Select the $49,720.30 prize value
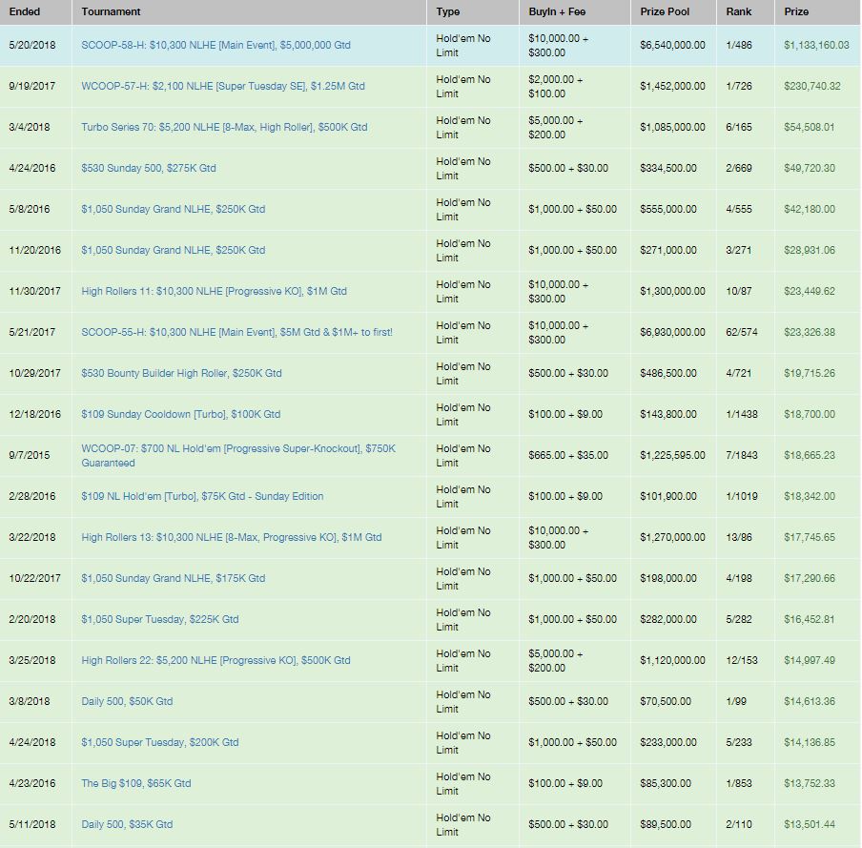The height and width of the screenshot is (848, 862). coord(810,168)
